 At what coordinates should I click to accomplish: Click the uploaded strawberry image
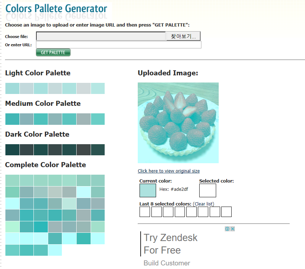pyautogui.click(x=178, y=123)
